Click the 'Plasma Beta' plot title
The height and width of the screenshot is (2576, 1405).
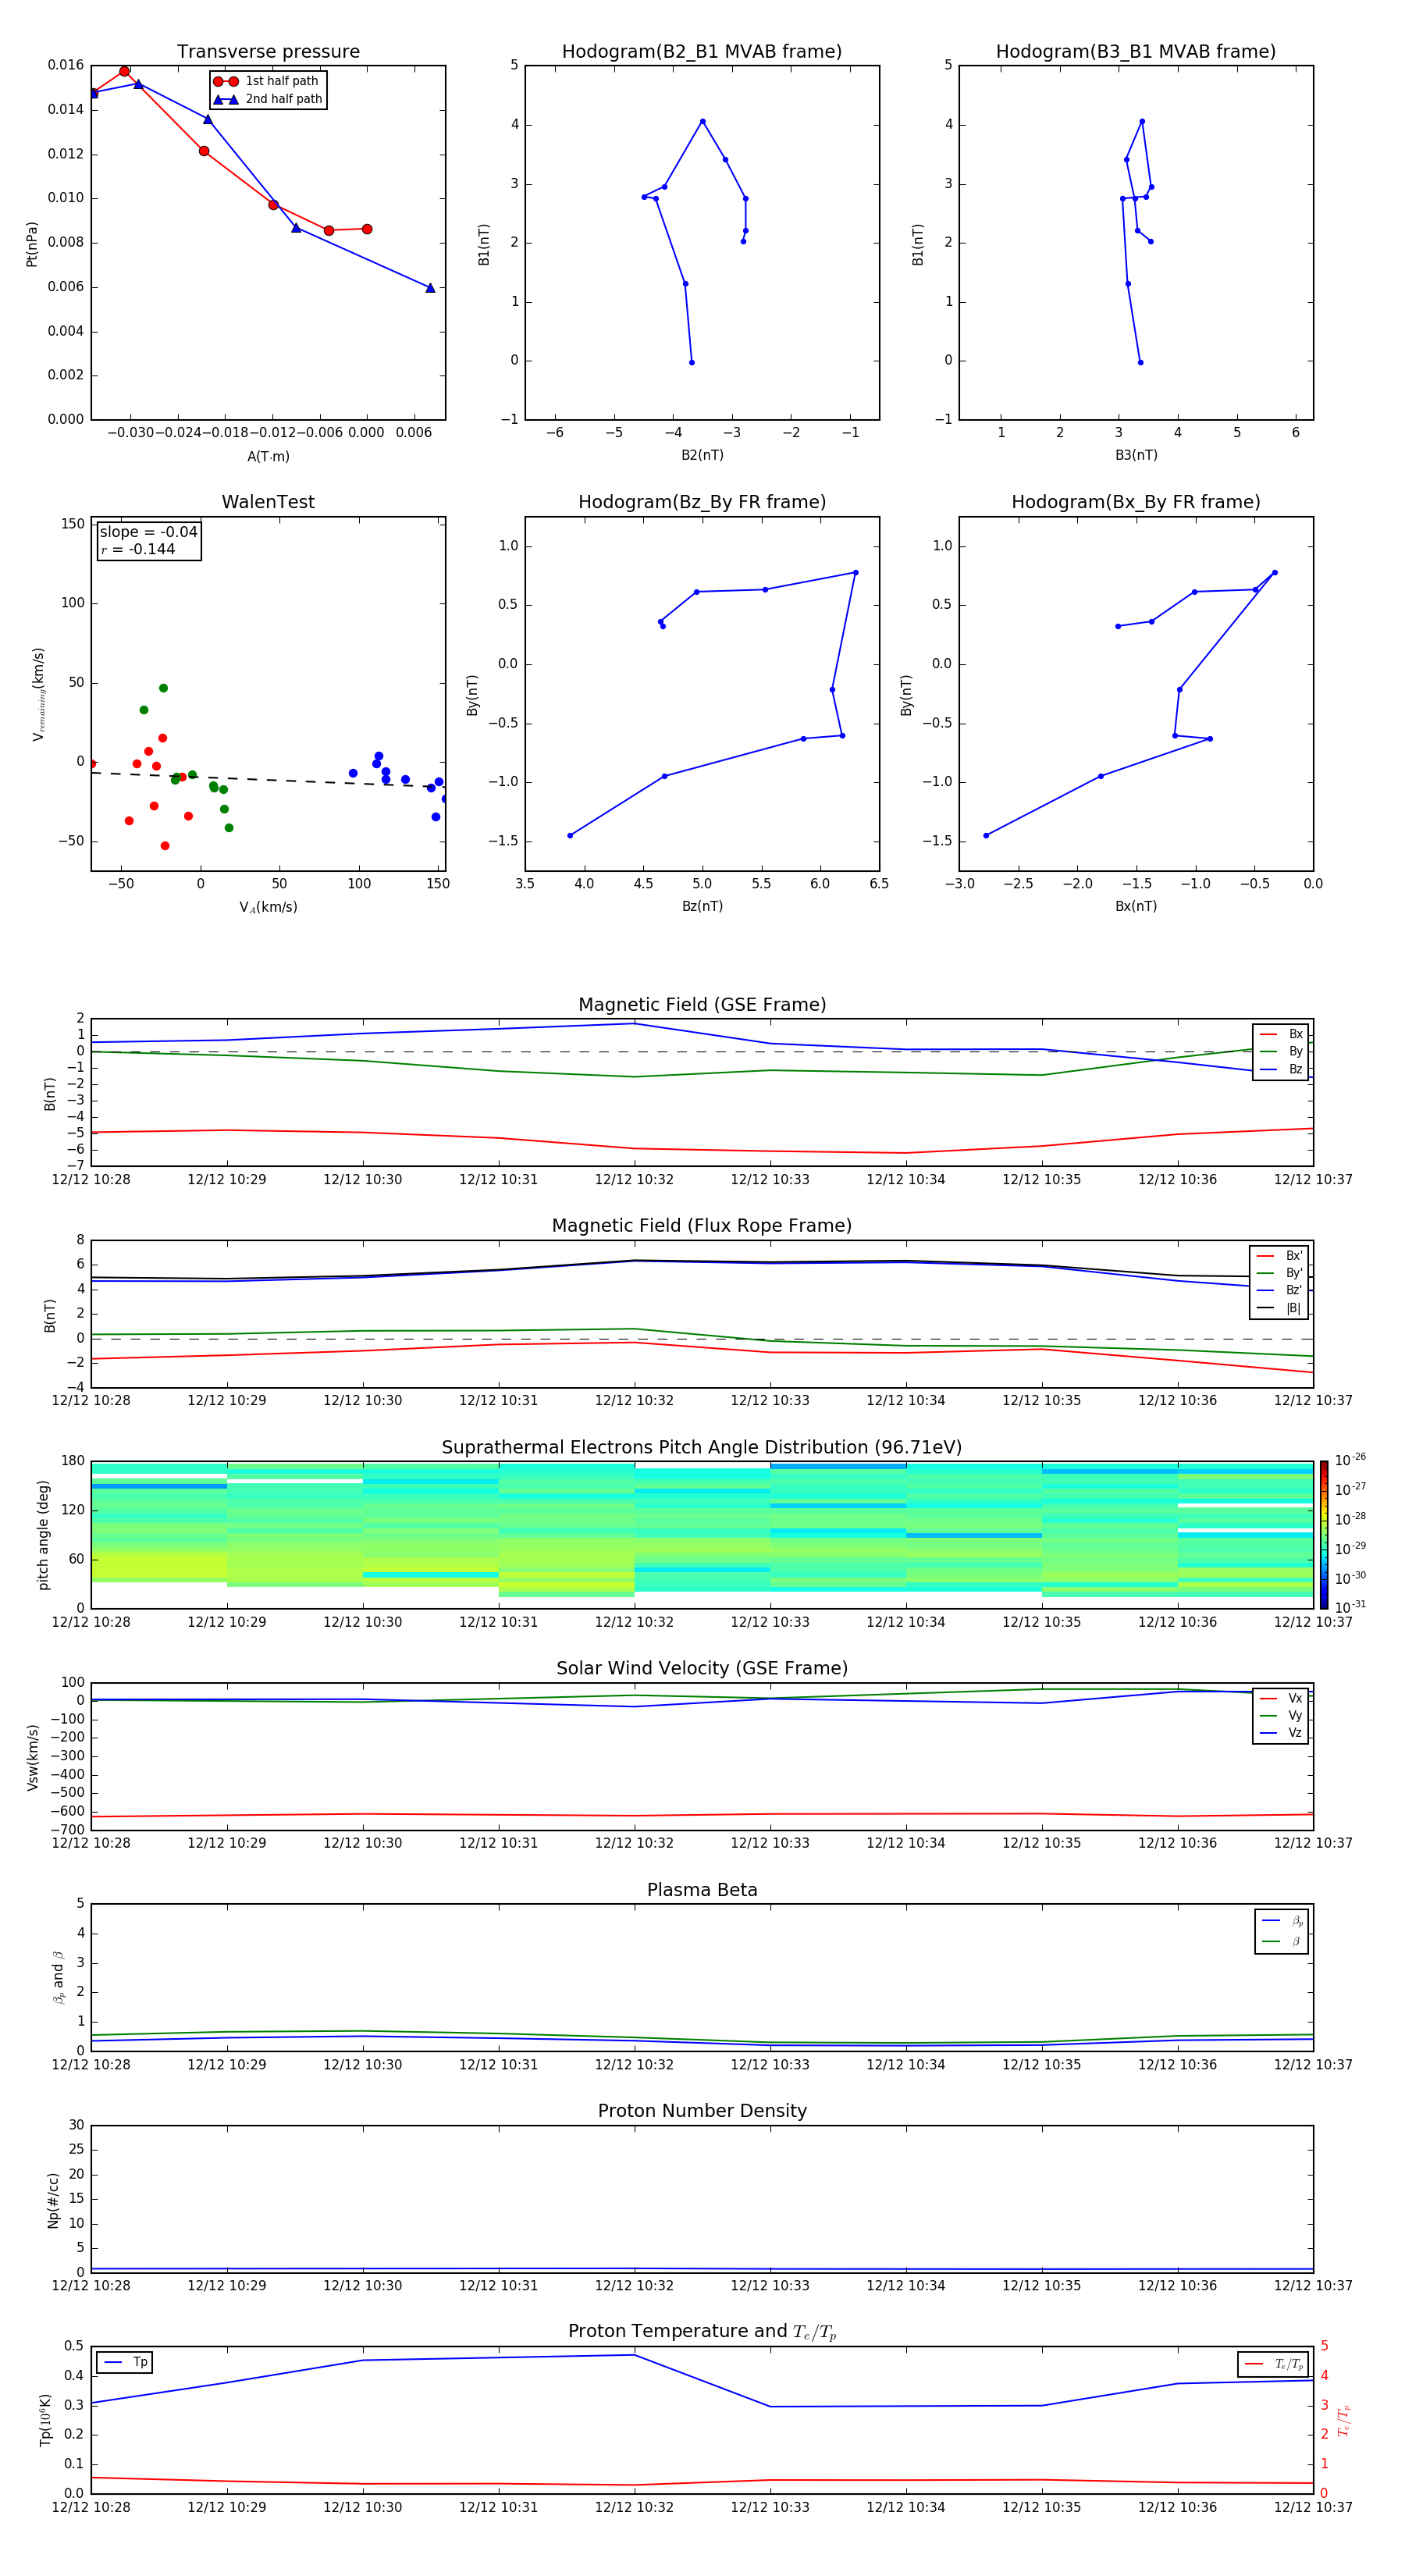pos(702,1890)
